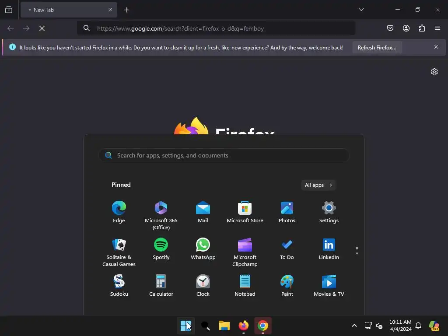
Task: Open a new tab with plus button
Action: click(126, 10)
